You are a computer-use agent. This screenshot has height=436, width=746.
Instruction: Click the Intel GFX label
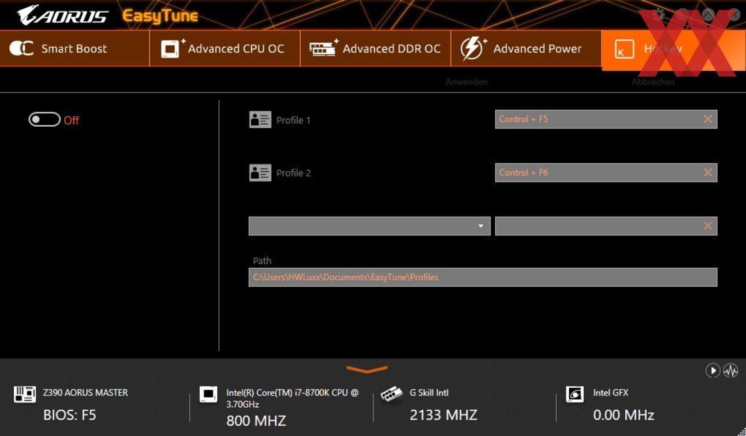611,393
